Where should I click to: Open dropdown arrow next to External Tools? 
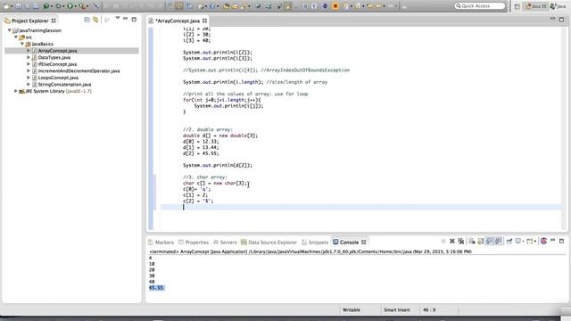[x=87, y=6]
